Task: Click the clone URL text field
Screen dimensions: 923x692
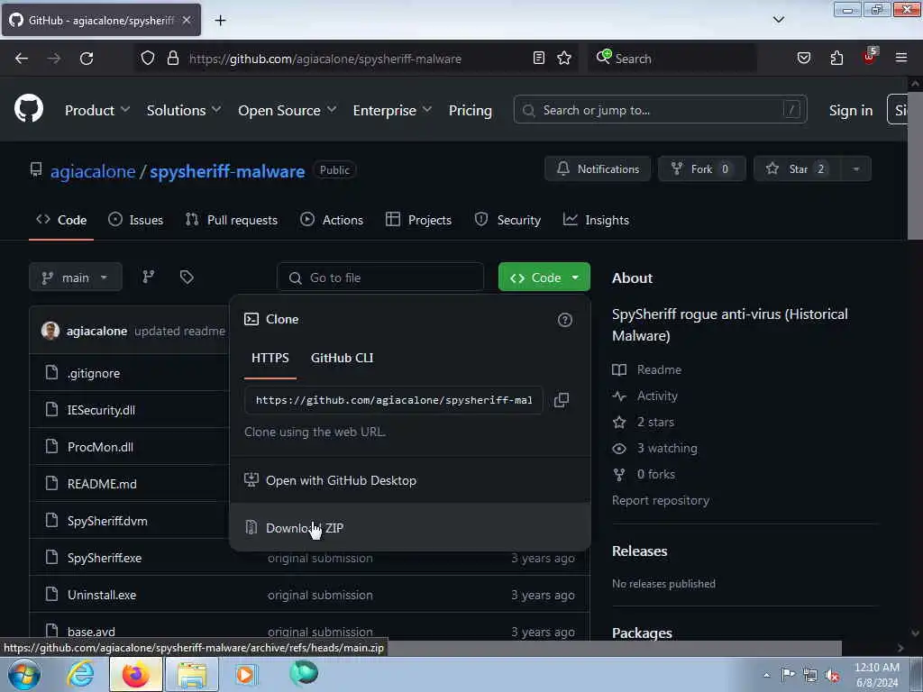Action: [393, 400]
